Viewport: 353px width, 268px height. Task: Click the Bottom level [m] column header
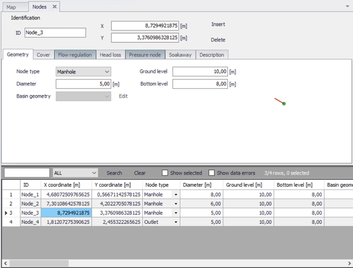click(x=299, y=185)
